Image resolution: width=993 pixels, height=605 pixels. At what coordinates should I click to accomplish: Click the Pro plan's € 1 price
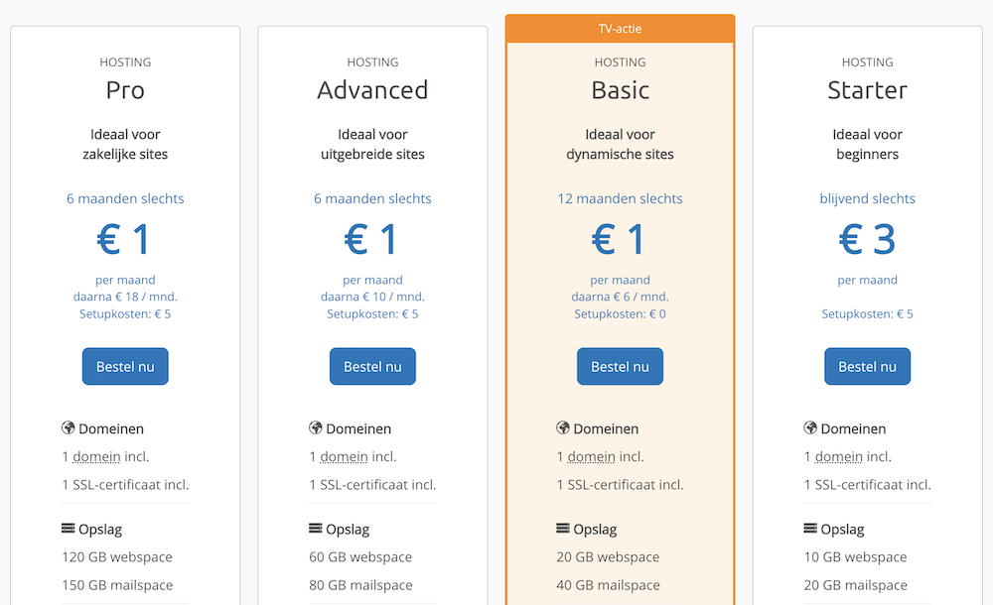pos(125,240)
